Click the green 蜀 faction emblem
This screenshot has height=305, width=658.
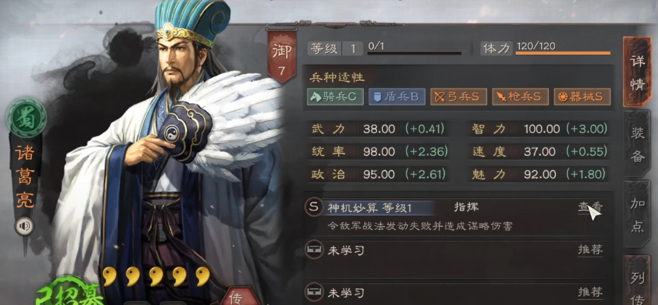tap(26, 118)
